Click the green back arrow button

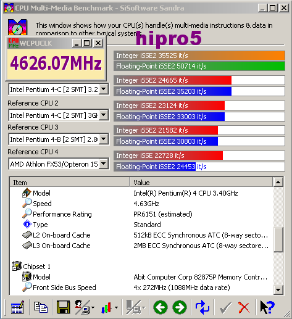[x=161, y=307]
